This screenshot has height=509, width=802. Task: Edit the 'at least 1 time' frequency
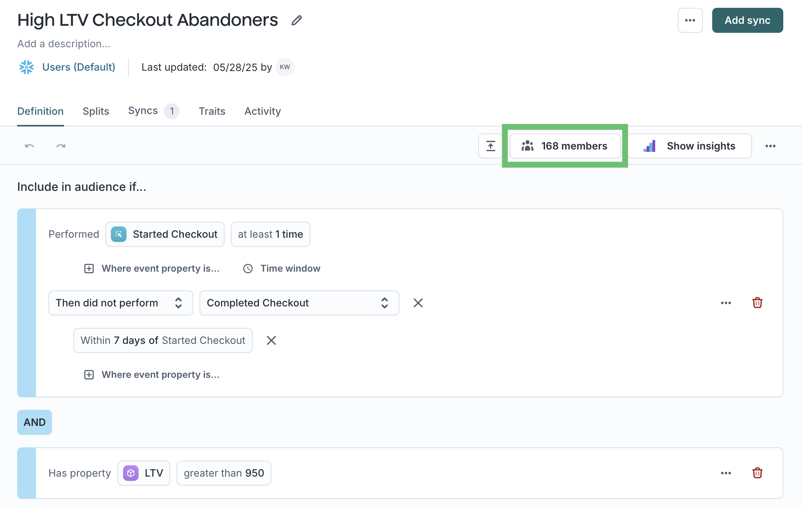coord(270,234)
